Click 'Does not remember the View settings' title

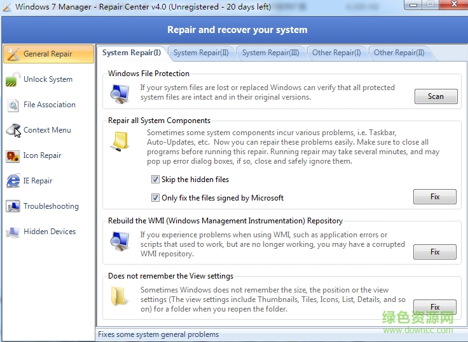click(170, 276)
